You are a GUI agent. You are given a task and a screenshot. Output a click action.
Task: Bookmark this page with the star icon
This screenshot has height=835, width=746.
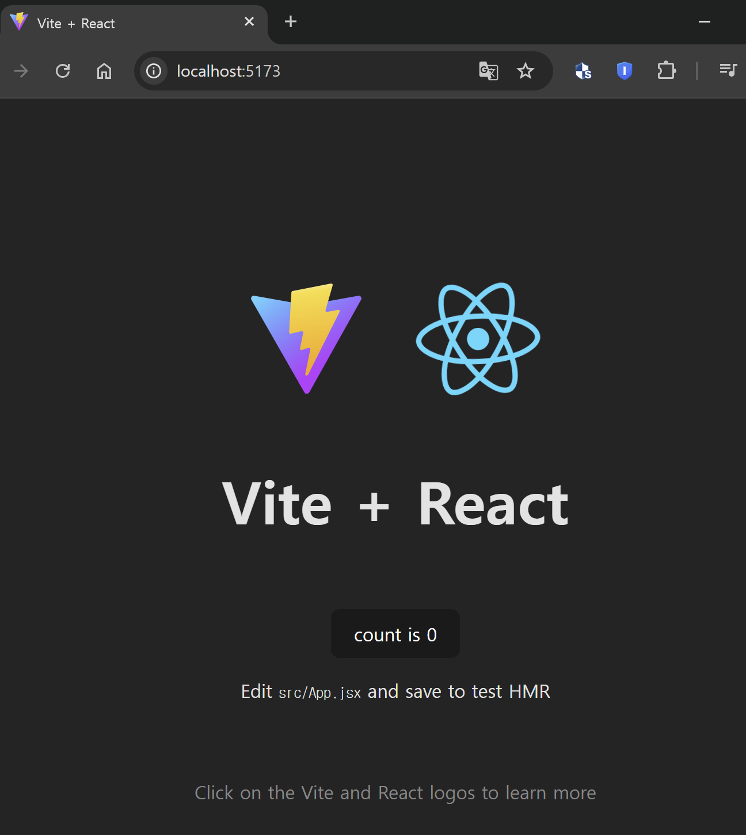tap(526, 71)
